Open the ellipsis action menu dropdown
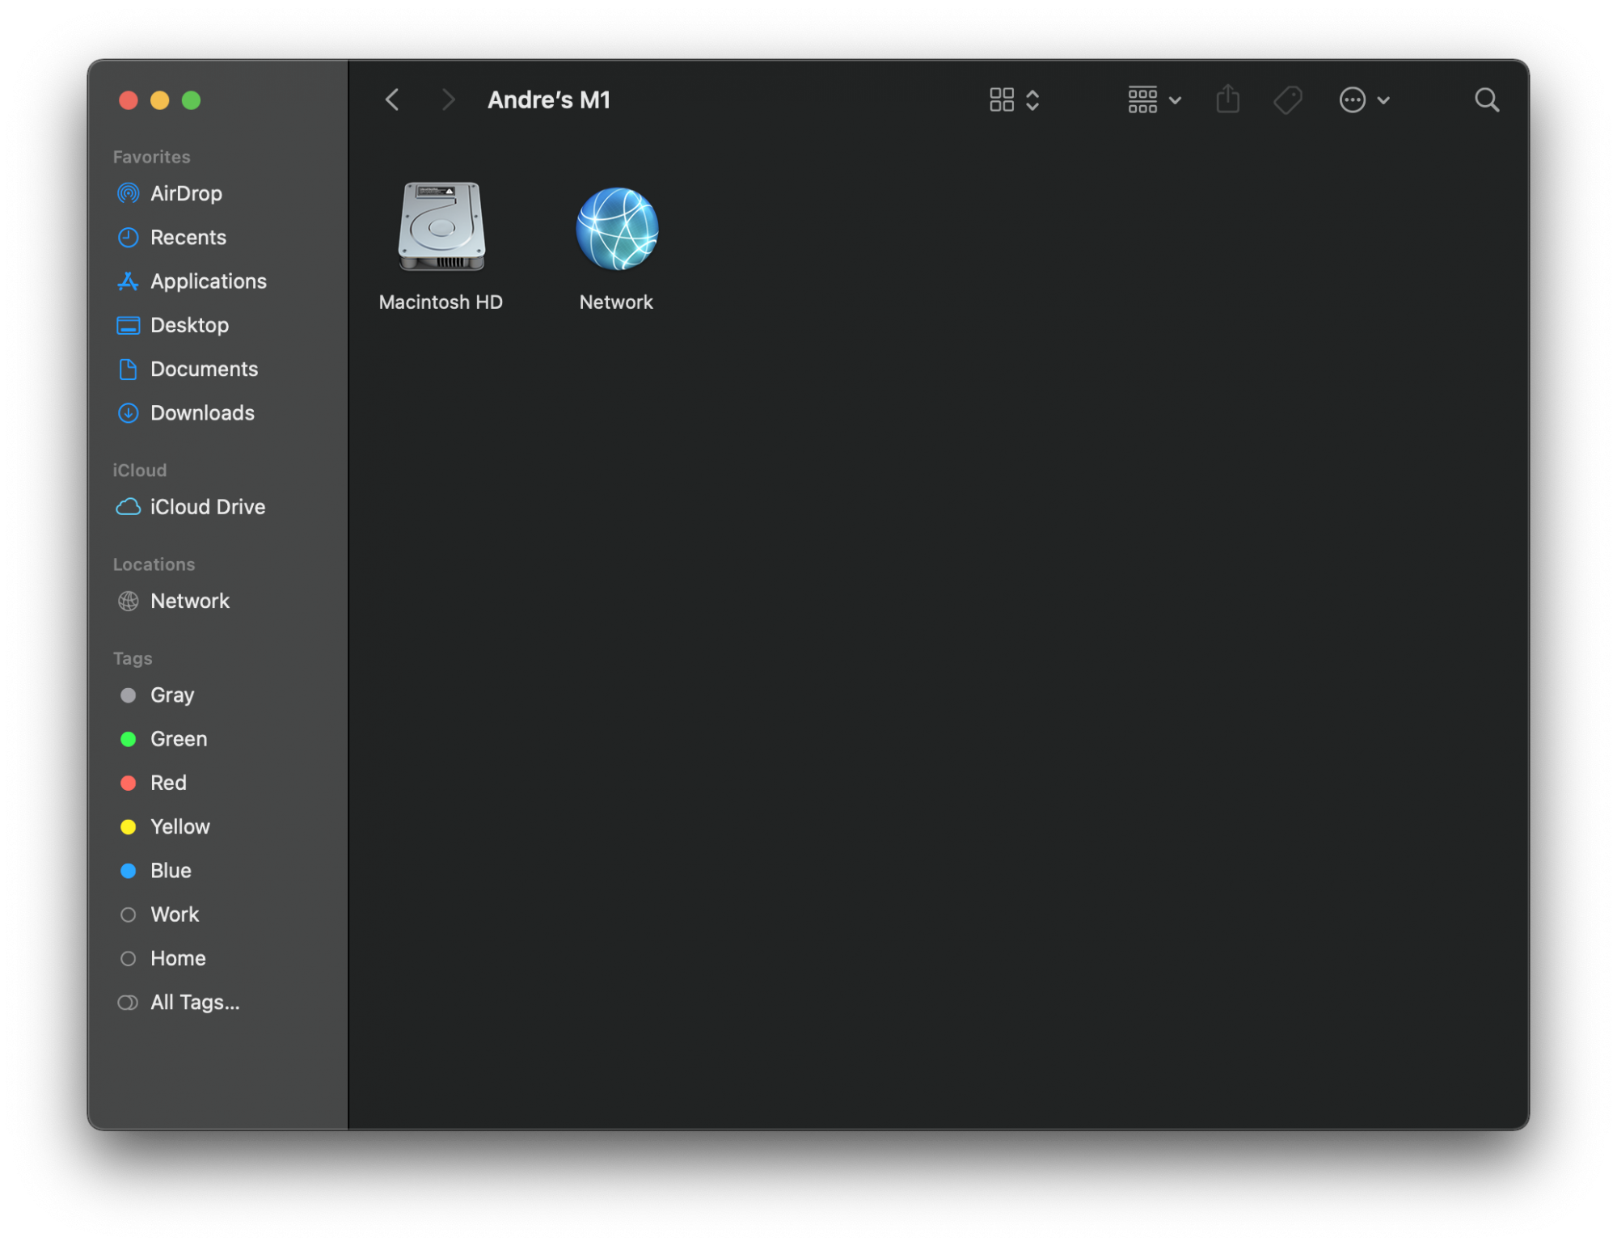 (1363, 100)
